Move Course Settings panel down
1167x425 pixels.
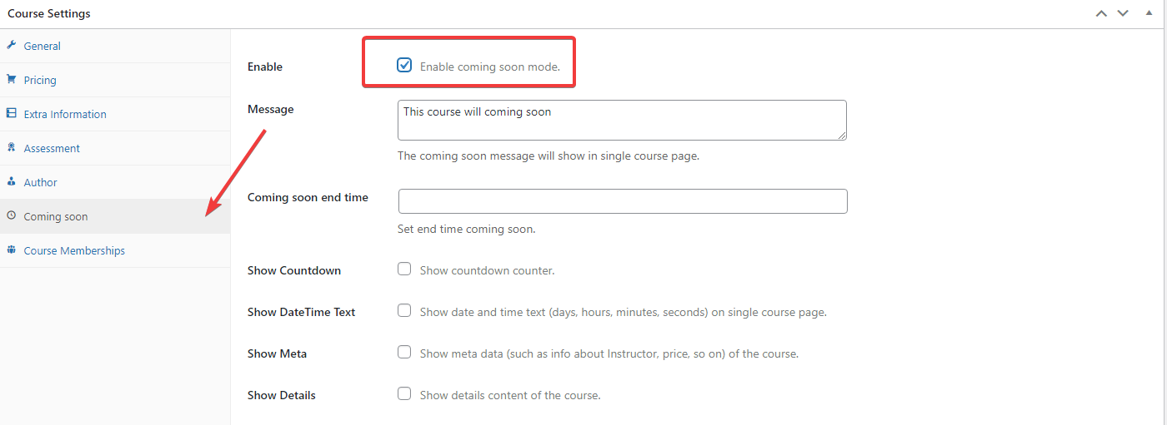click(1123, 13)
